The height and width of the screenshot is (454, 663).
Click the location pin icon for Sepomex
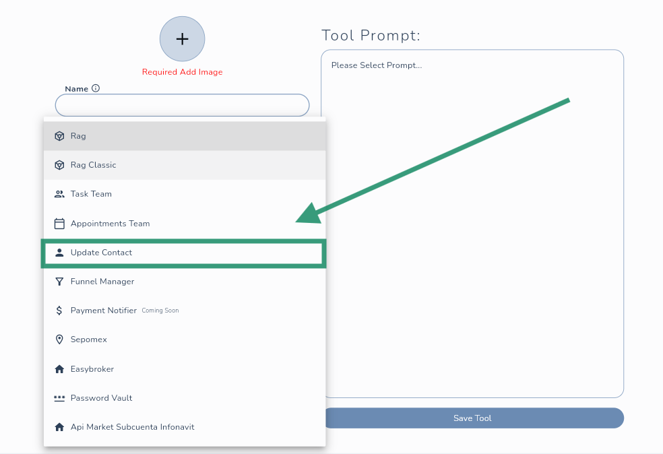(x=59, y=339)
